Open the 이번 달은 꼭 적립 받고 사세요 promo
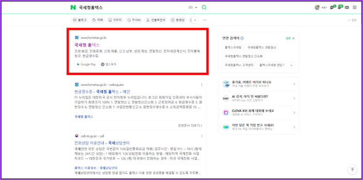The height and width of the screenshot is (180, 363). point(258,127)
